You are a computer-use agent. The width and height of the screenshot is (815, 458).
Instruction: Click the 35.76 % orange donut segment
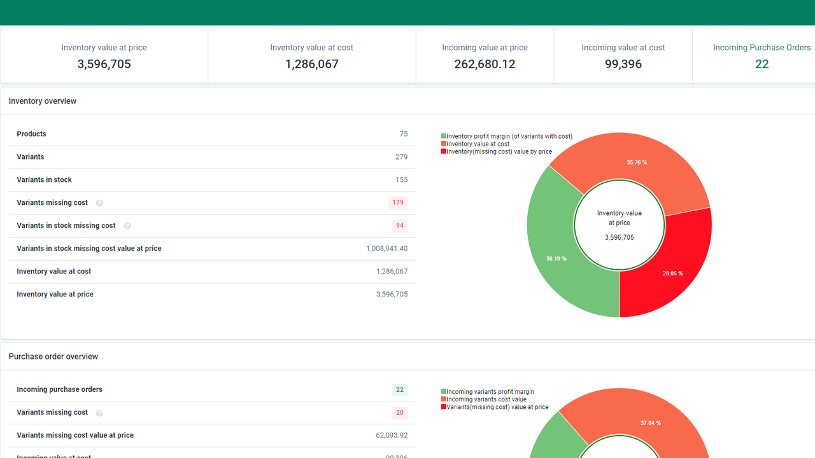click(x=637, y=162)
